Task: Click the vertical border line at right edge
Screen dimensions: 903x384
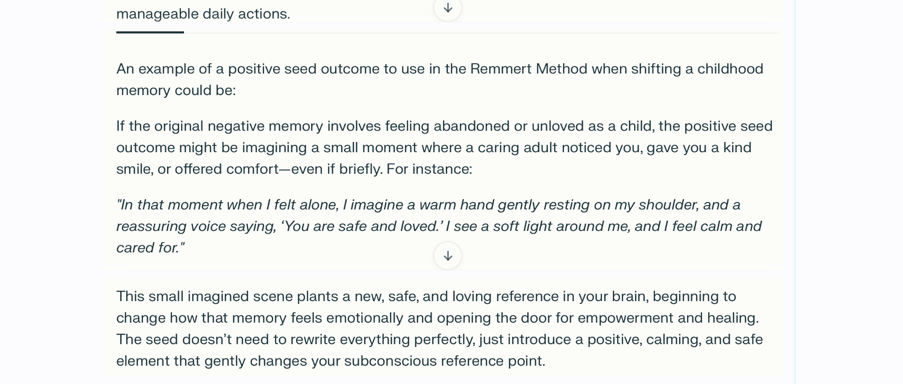Action: [795, 192]
